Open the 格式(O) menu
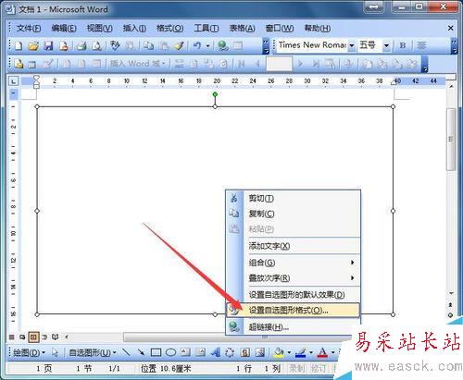 (169, 29)
